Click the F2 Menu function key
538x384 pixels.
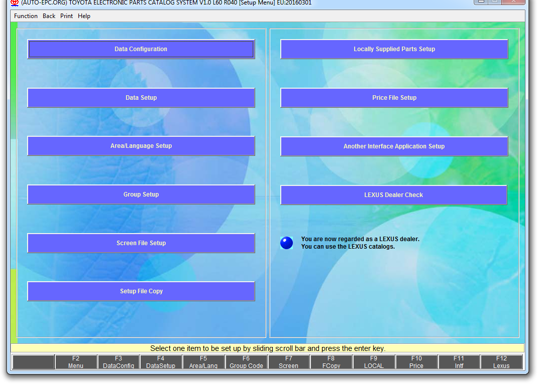[x=76, y=362]
